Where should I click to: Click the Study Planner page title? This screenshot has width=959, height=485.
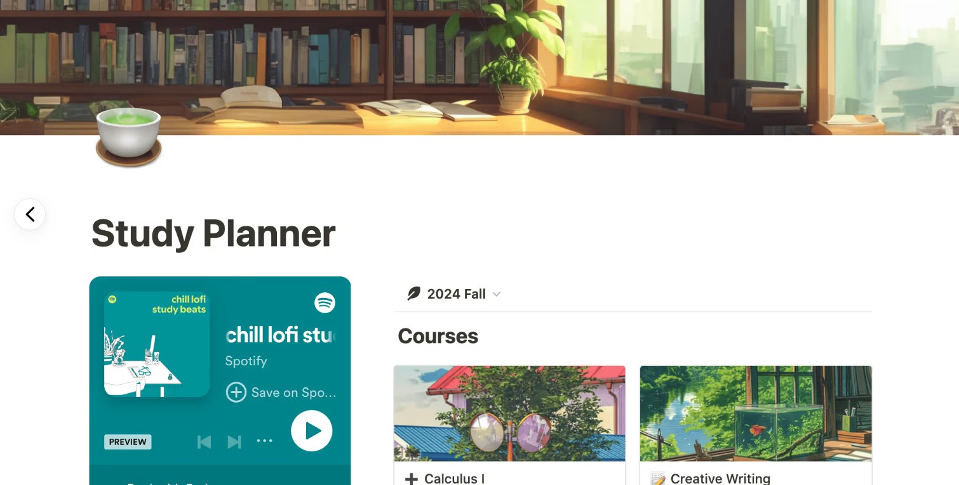213,233
